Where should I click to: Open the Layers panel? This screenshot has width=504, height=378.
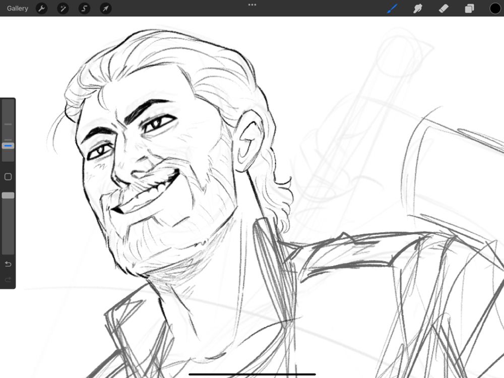pos(469,9)
